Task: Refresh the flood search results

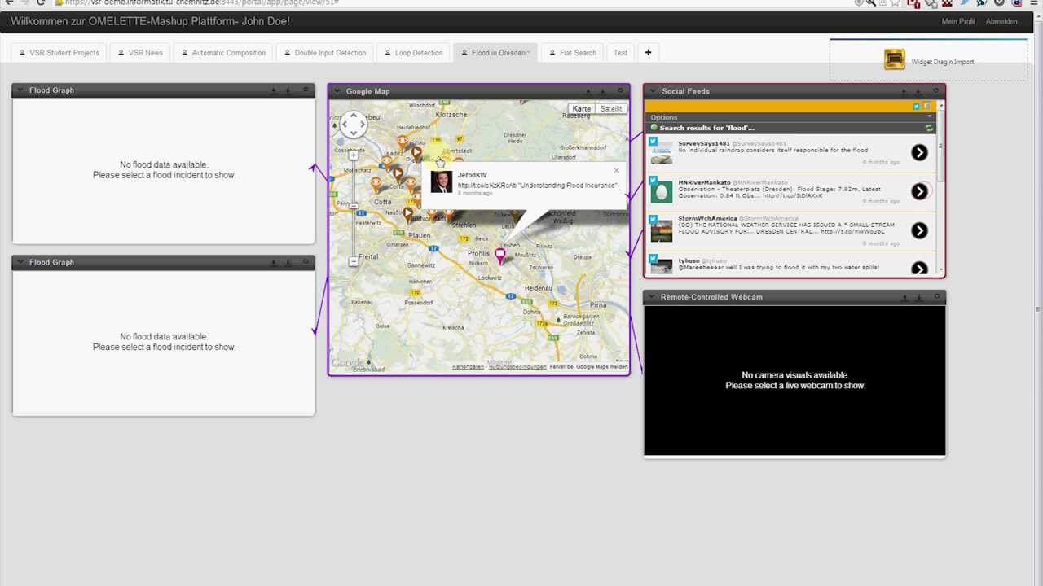Action: coord(929,128)
